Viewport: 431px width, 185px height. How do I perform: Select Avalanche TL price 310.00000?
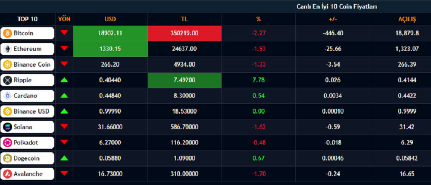185,174
